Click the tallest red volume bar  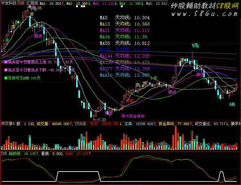coord(176,137)
